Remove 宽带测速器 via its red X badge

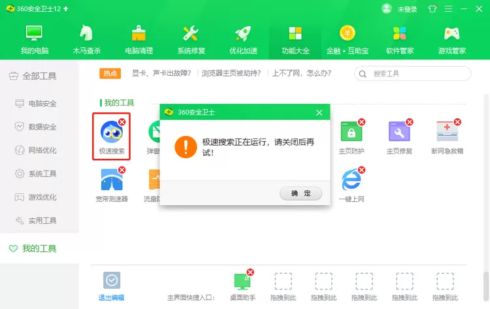pos(122,170)
